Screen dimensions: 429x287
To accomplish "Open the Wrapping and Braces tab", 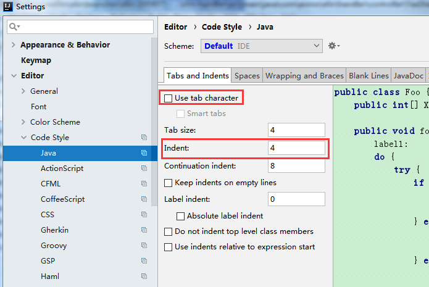I will (304, 75).
